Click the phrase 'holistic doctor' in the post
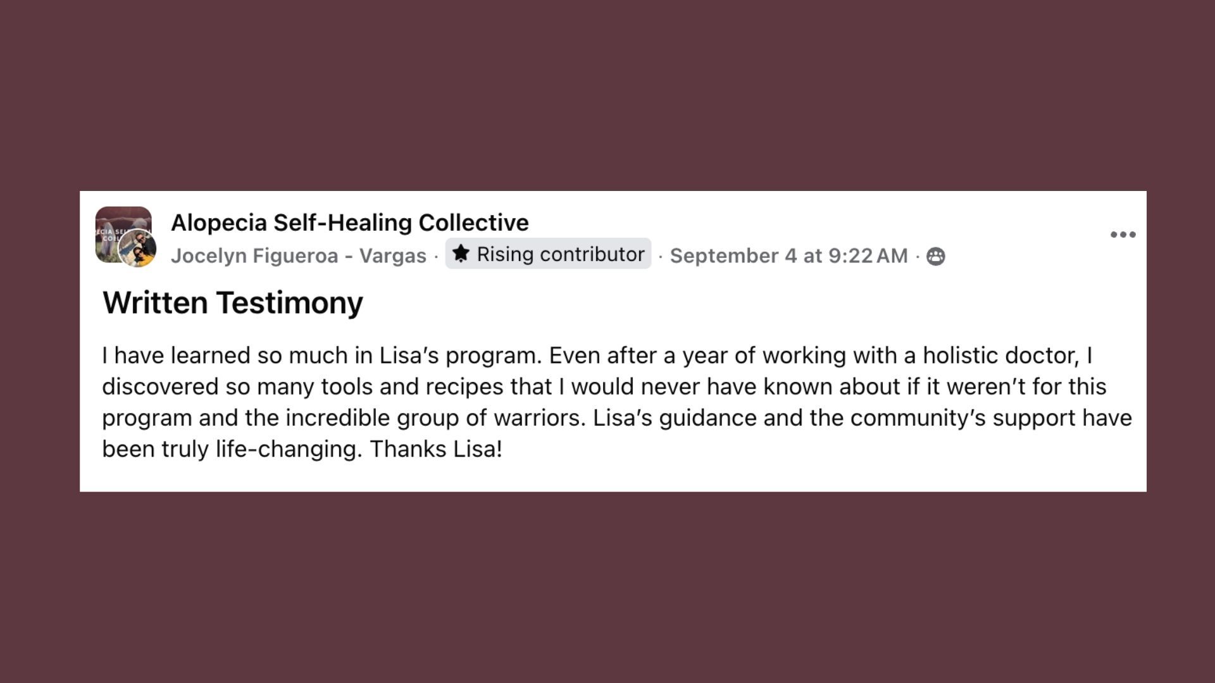 pos(1000,355)
